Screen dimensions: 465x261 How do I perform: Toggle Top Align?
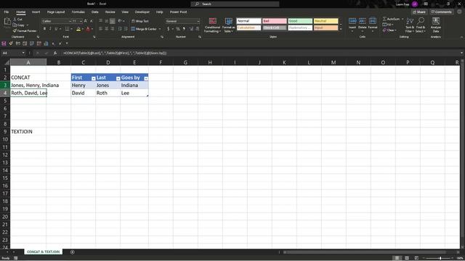coord(100,21)
